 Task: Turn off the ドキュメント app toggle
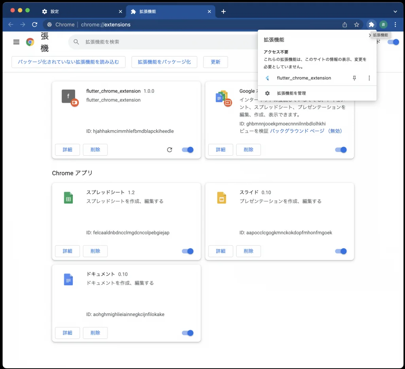click(x=187, y=333)
